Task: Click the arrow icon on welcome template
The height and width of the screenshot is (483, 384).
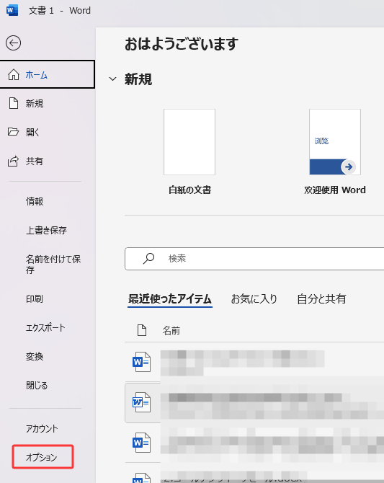Action: [349, 167]
